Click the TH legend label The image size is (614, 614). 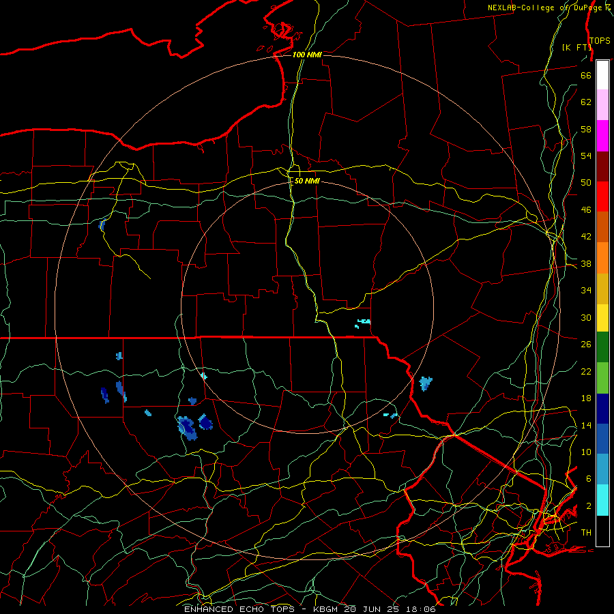click(x=586, y=533)
